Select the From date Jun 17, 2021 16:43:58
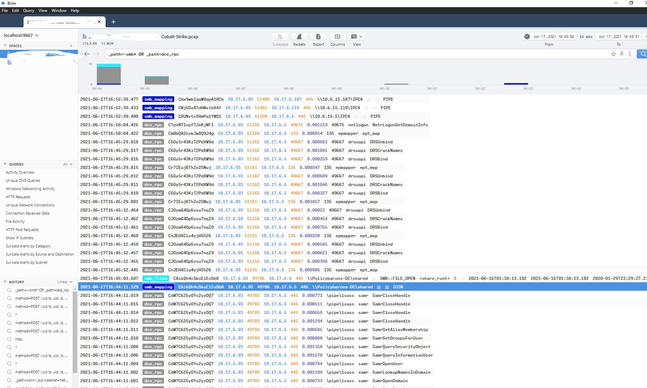Image resolution: width=647 pixels, height=388 pixels. (x=553, y=37)
